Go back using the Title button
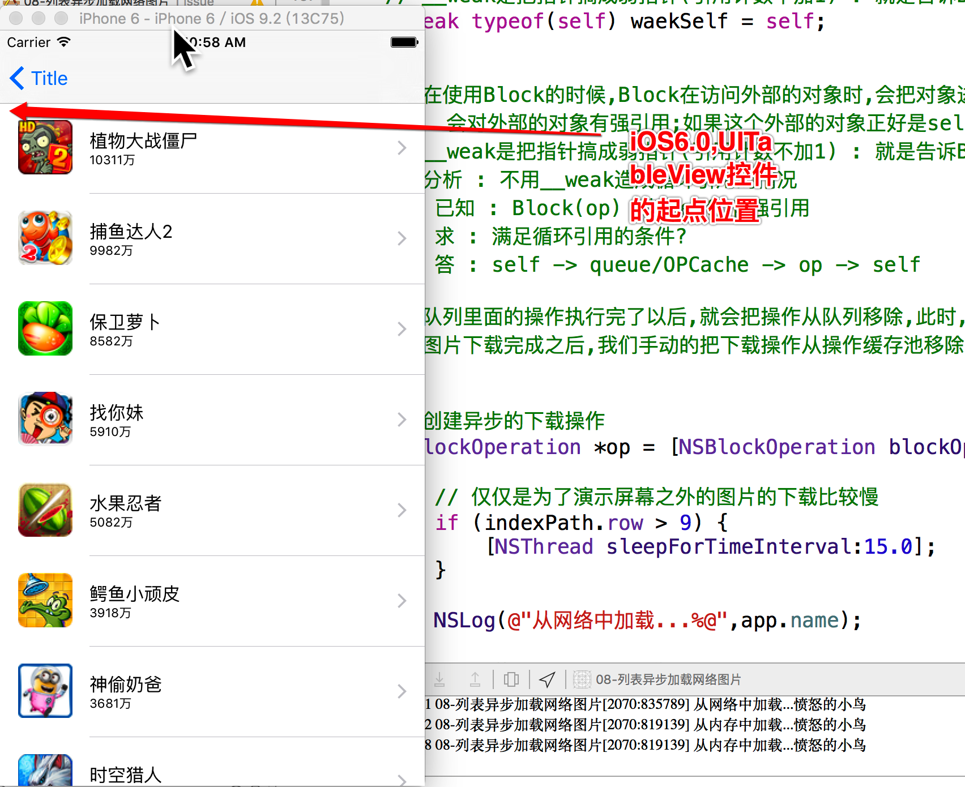This screenshot has height=787, width=965. [x=39, y=78]
